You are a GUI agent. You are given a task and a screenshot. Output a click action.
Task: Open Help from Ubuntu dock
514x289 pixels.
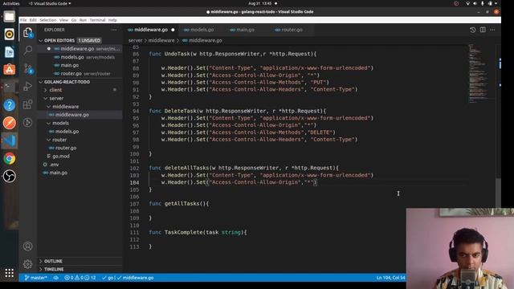pos(9,105)
